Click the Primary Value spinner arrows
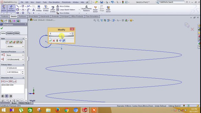 click(23, 73)
